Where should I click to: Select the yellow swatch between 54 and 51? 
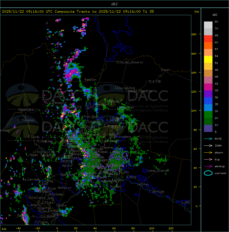click(x=208, y=60)
